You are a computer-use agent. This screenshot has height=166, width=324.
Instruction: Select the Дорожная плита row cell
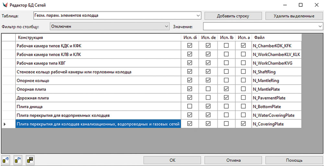tap(97, 98)
